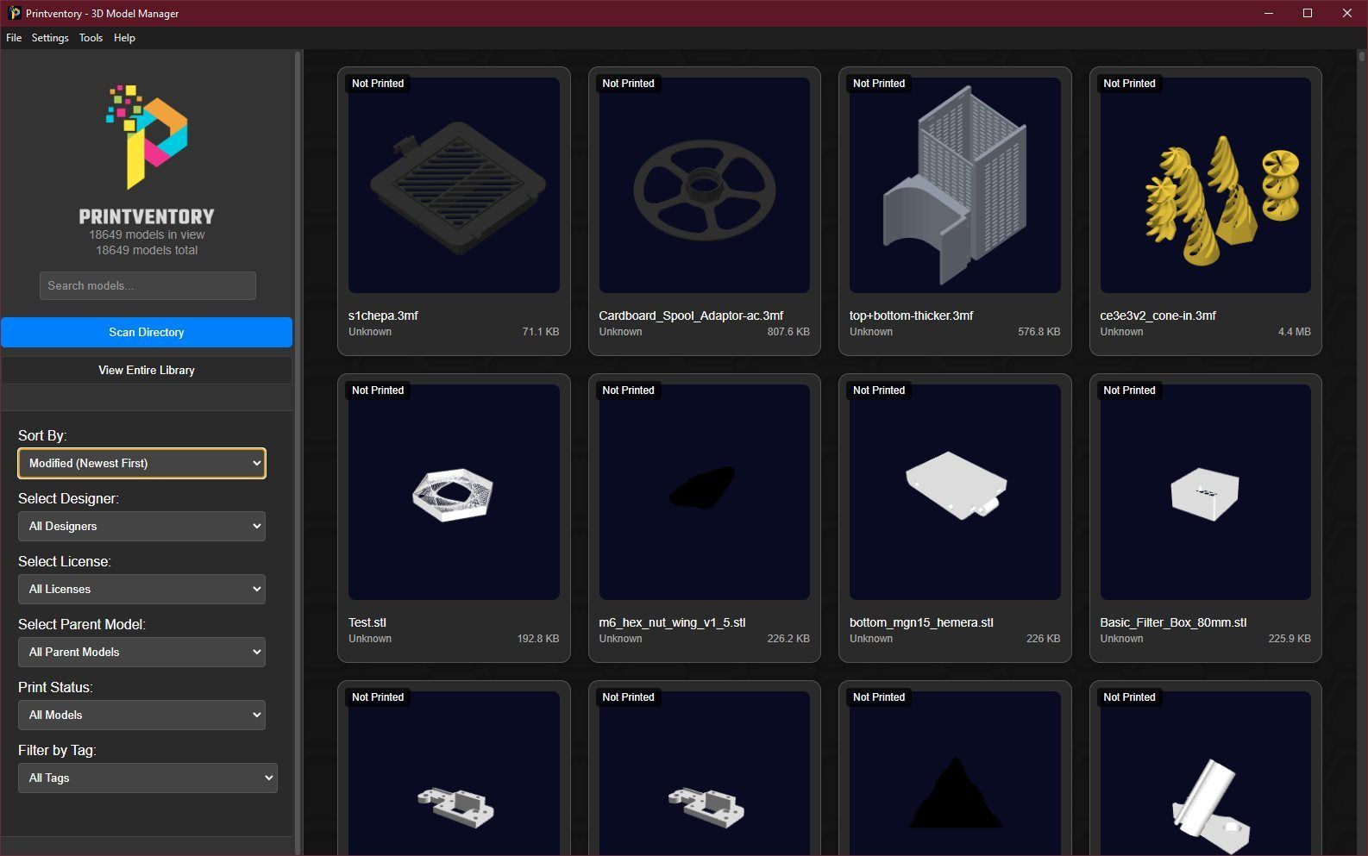This screenshot has height=856, width=1368.
Task: Open the Select Parent Model dropdown
Action: [x=141, y=652]
